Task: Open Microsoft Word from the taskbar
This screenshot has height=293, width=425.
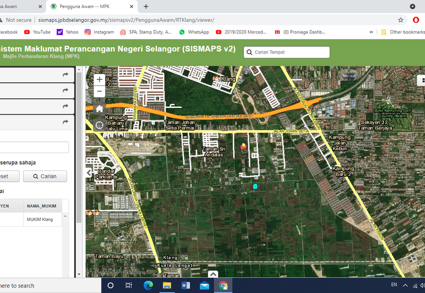Action: click(x=185, y=285)
